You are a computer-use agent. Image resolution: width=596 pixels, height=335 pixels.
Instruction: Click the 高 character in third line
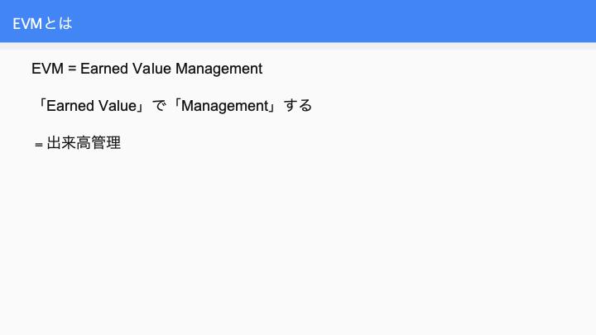84,143
